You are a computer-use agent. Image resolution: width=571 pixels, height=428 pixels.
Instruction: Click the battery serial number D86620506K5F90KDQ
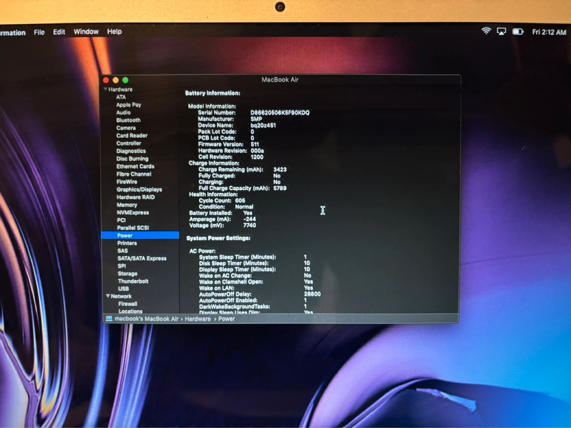[x=280, y=113]
